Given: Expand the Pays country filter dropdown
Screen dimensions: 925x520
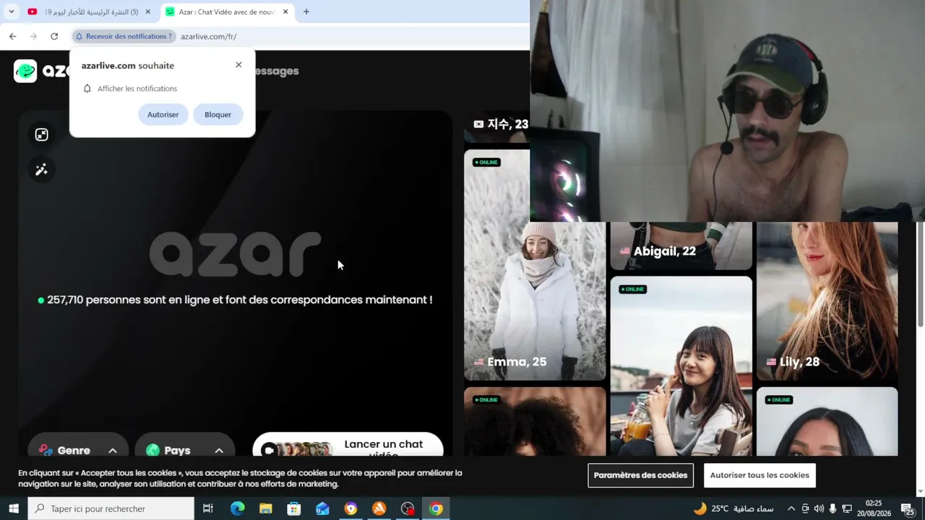Looking at the screenshot, I should [185, 450].
